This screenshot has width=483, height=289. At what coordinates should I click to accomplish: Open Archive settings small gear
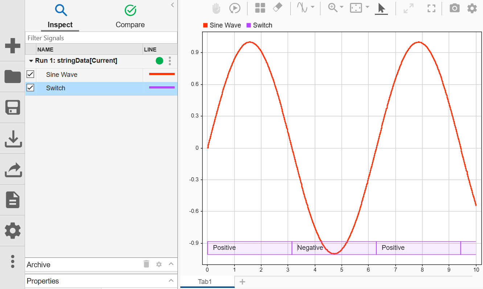tap(159, 264)
